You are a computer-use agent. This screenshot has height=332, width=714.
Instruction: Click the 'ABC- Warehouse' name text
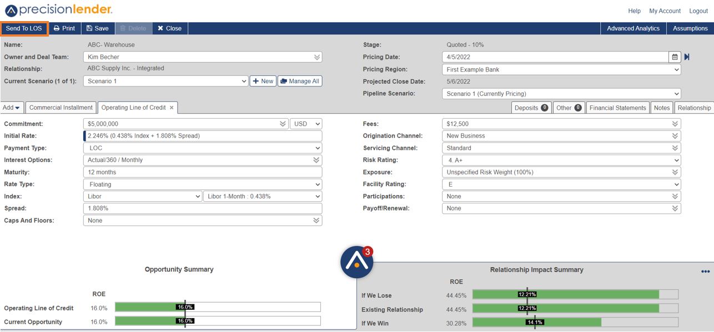[111, 45]
